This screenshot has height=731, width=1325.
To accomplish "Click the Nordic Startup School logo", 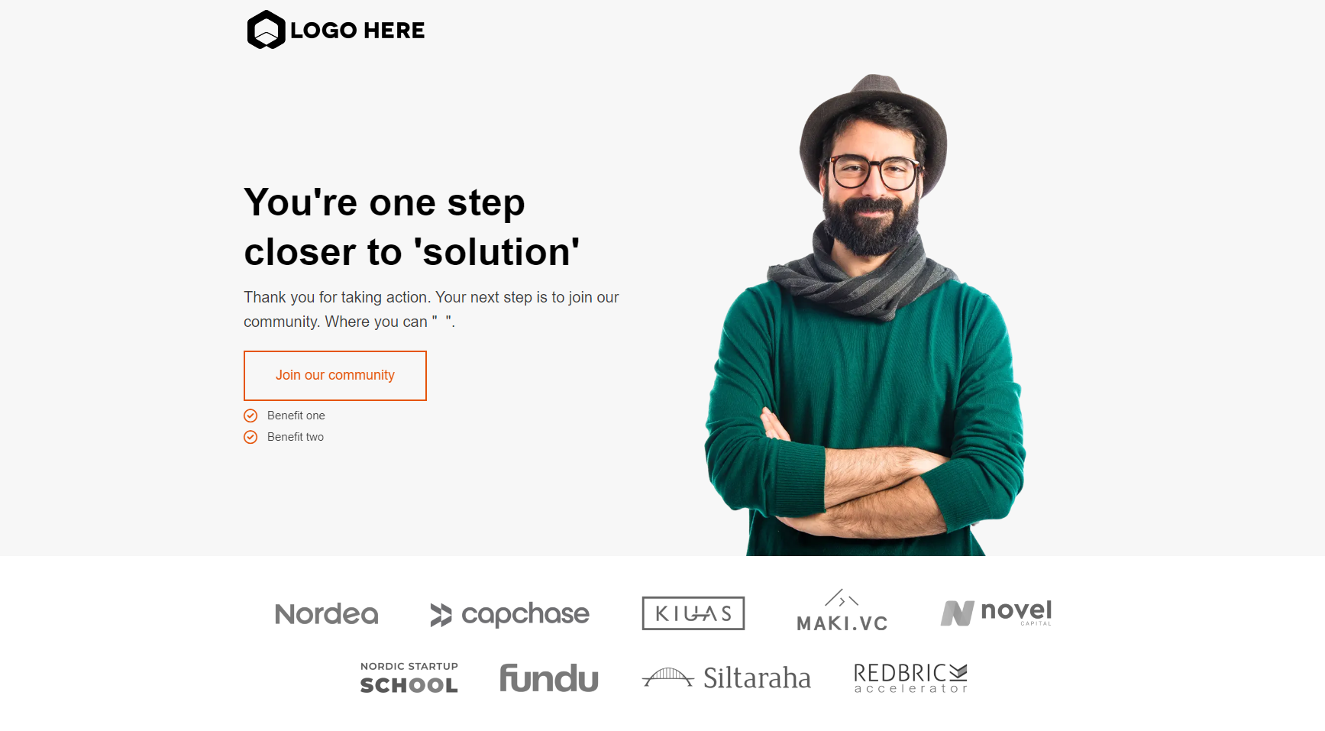I will pos(409,678).
